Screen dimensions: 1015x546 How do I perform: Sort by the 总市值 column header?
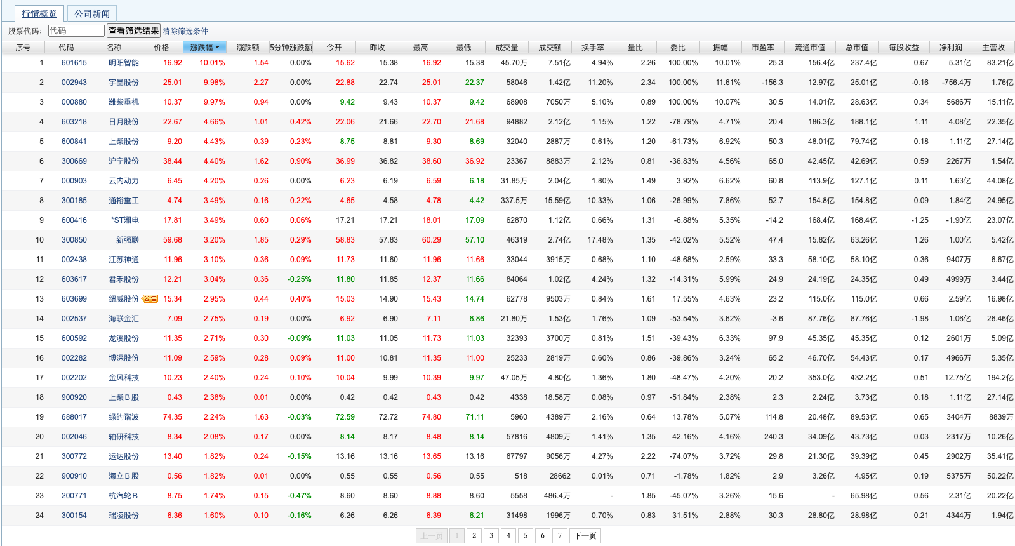857,48
